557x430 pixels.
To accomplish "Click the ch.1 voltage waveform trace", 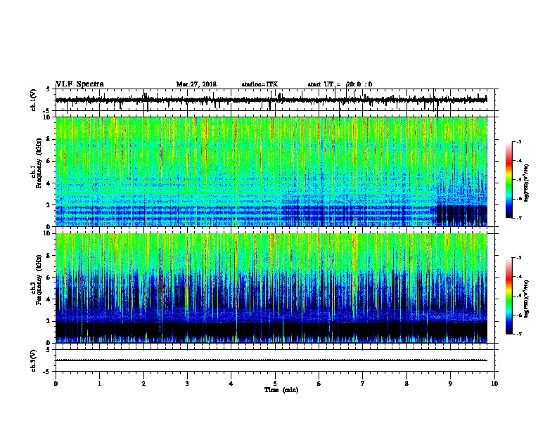I will tap(271, 100).
